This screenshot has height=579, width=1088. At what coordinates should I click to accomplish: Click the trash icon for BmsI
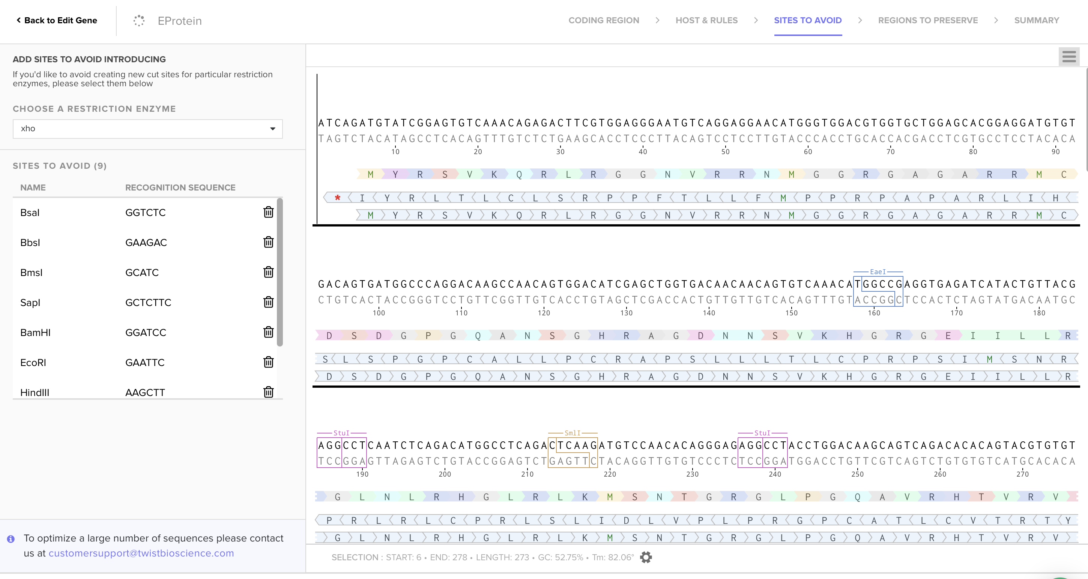(x=268, y=272)
